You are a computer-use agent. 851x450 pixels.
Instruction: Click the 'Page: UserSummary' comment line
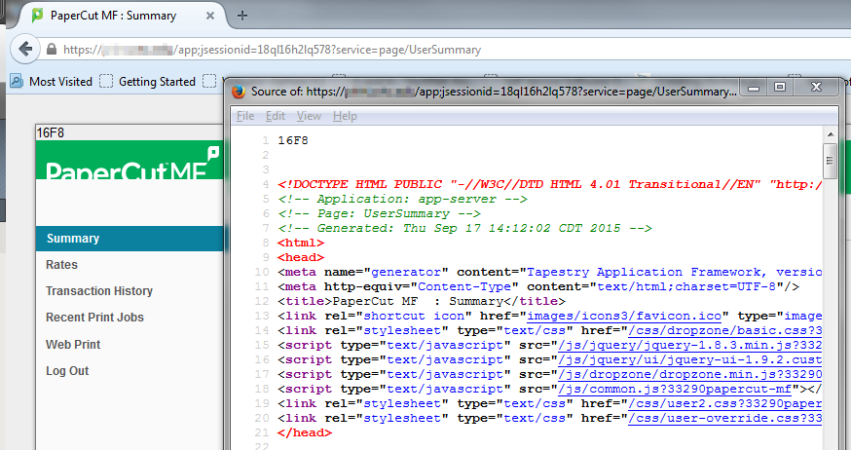pos(379,214)
